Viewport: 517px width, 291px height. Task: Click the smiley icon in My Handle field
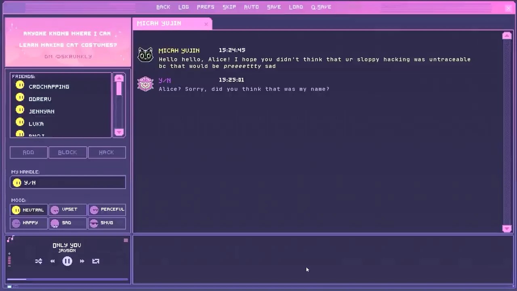coord(17,183)
